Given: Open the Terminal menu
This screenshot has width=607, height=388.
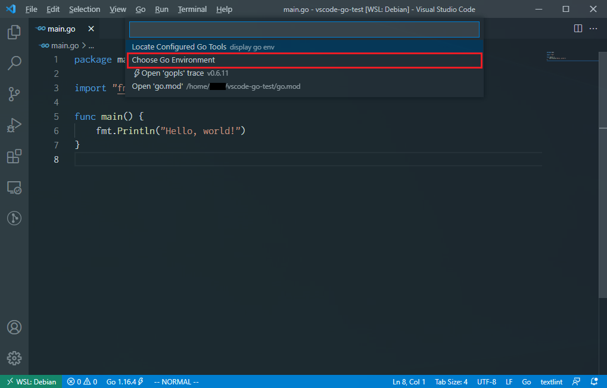Looking at the screenshot, I should click(192, 9).
